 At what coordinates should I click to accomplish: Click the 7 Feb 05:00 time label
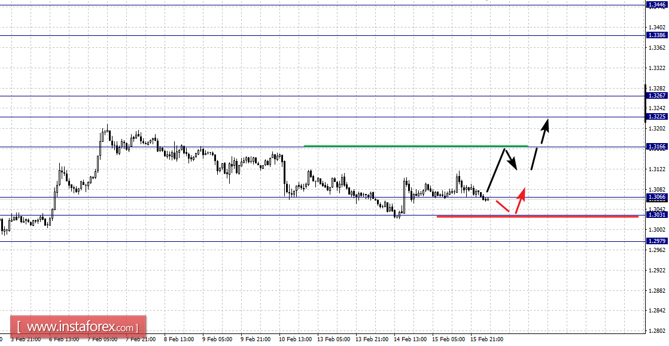tap(102, 339)
